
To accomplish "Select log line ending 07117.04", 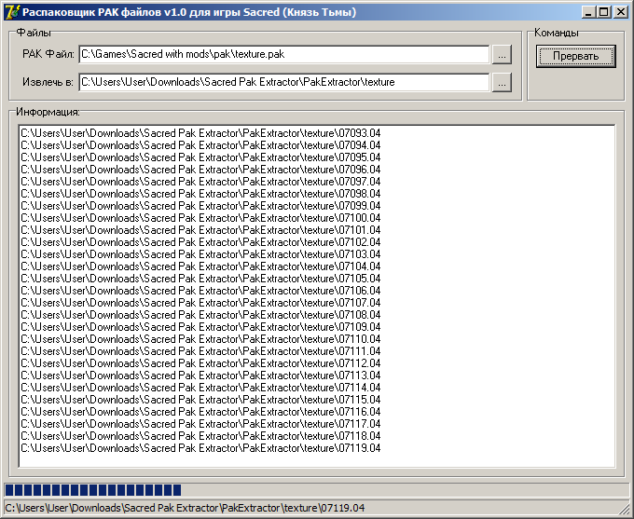I will [200, 424].
